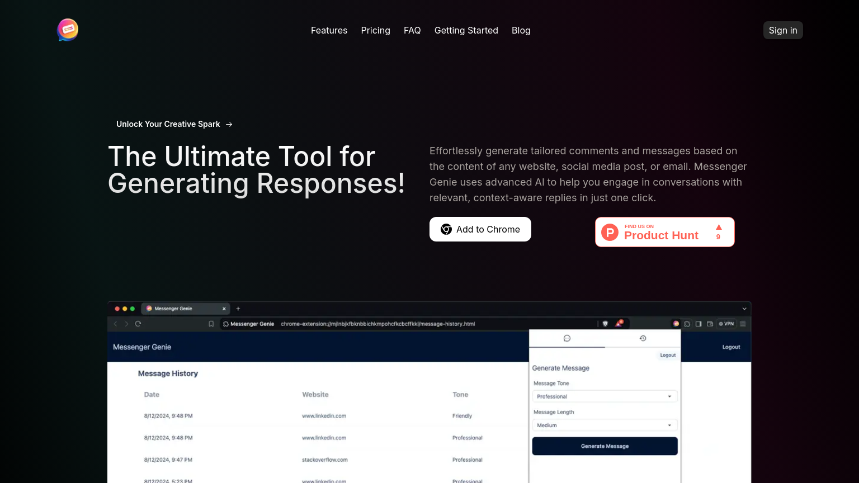Click the Brave shield icon in address bar
This screenshot has height=483, width=859.
click(x=605, y=324)
